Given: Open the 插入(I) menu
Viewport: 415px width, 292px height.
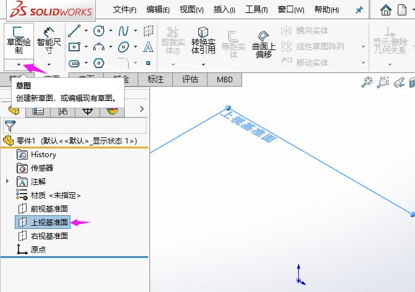Looking at the screenshot, I should tap(224, 10).
